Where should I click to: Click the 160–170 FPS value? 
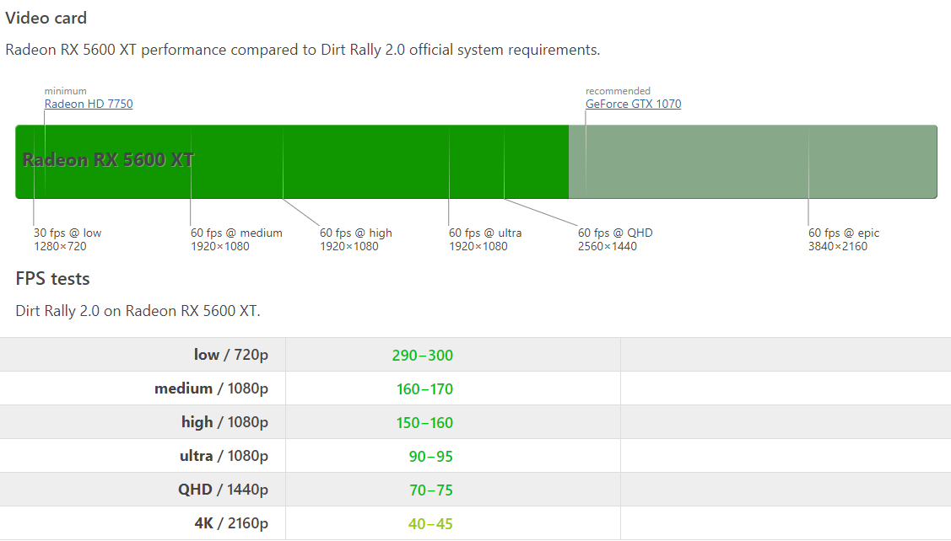coord(424,389)
